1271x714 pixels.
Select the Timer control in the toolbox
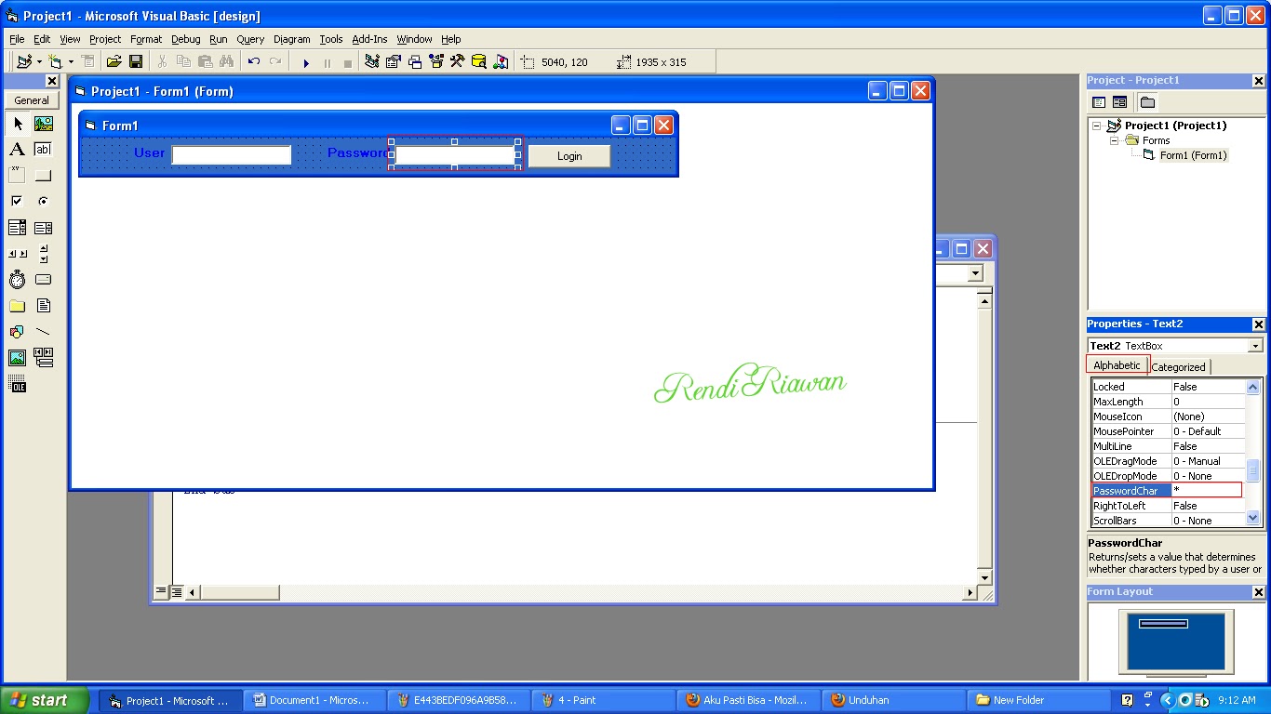[17, 279]
